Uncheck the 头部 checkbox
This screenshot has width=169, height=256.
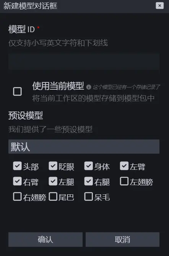[17, 166]
